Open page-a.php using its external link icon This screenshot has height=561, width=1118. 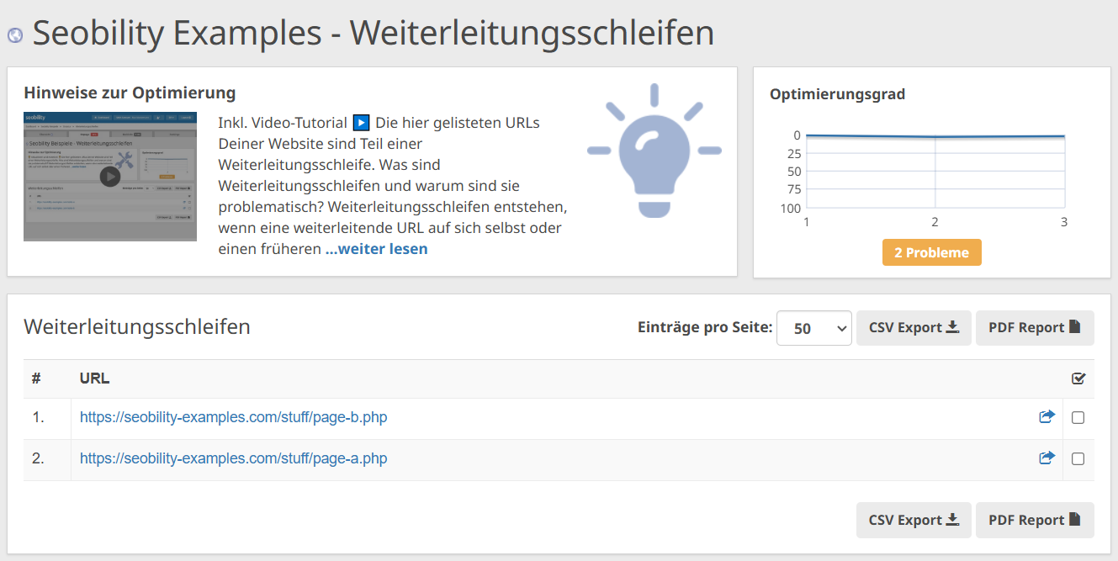point(1046,458)
